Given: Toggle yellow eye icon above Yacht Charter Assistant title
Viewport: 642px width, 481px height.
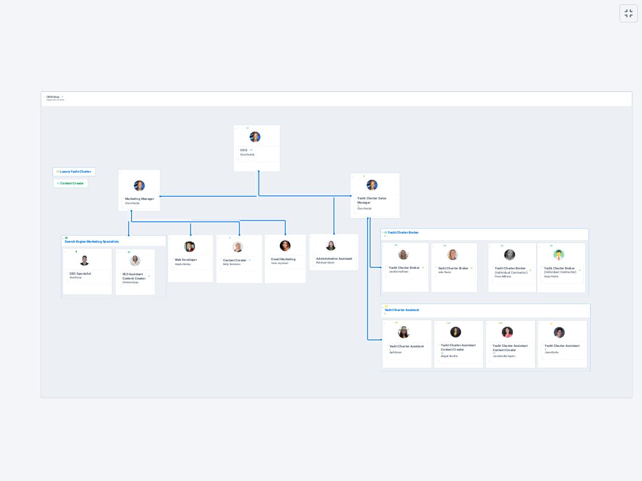Looking at the screenshot, I should point(386,306).
